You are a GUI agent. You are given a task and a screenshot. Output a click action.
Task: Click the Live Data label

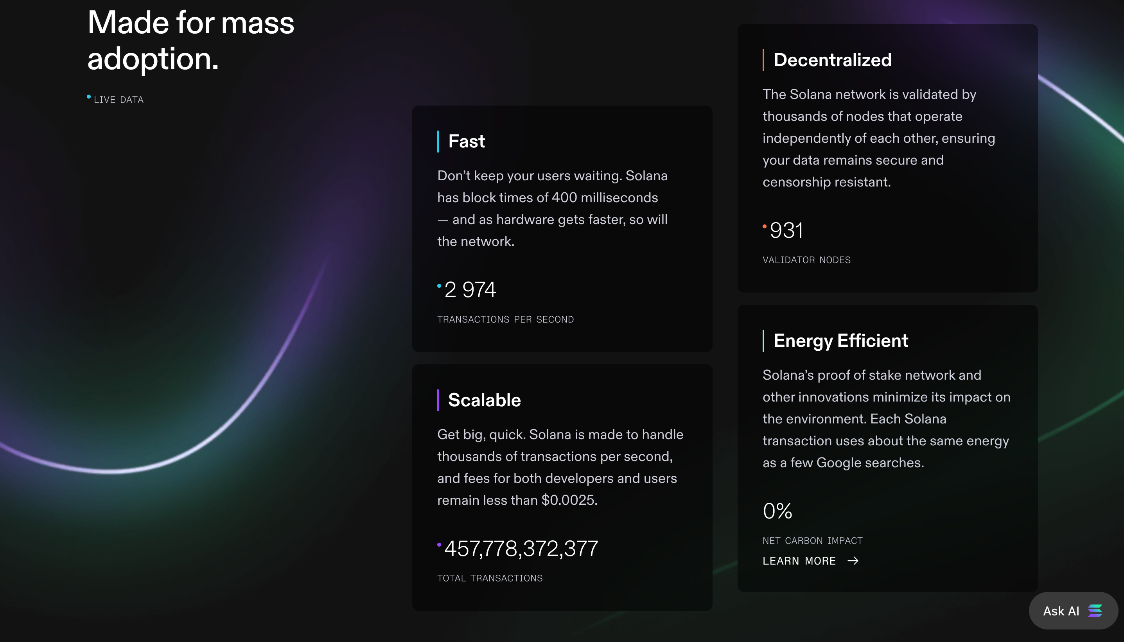pyautogui.click(x=119, y=100)
